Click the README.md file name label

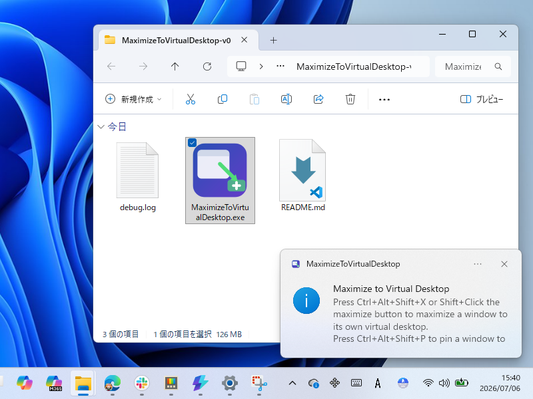[x=303, y=207]
